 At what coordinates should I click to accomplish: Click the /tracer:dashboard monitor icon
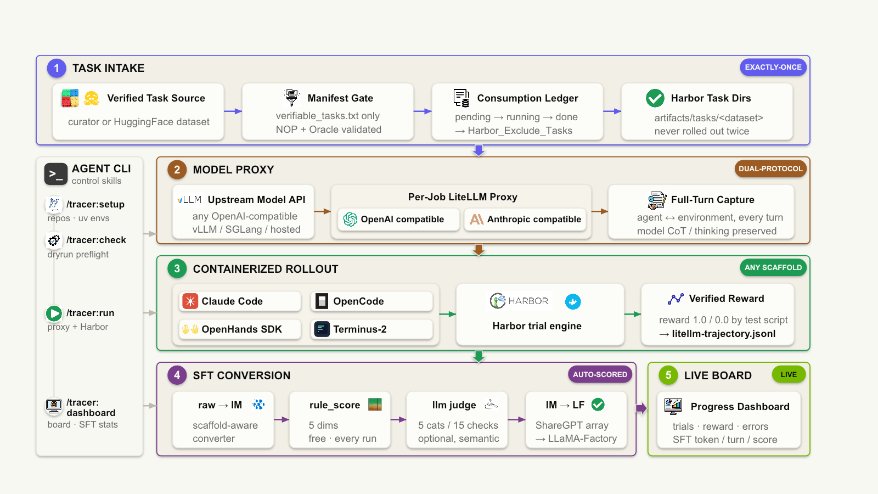[54, 406]
